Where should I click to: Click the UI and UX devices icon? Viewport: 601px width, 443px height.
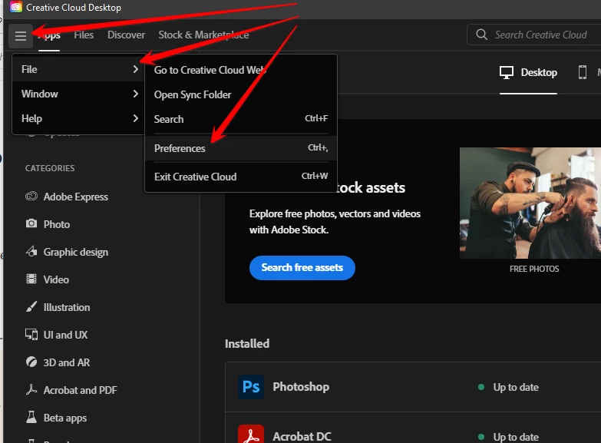(x=31, y=335)
